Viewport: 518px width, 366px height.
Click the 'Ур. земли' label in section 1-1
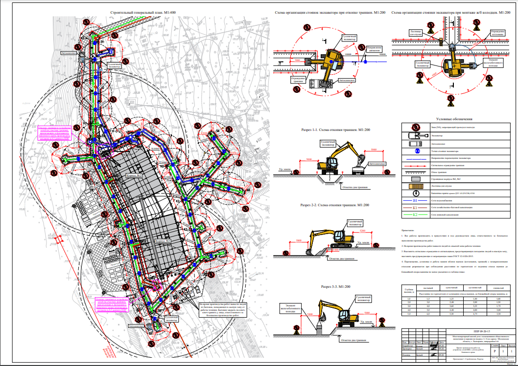click(x=285, y=169)
